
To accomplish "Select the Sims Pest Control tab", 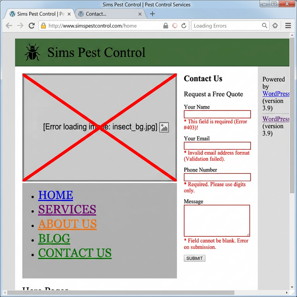I will pos(39,14).
